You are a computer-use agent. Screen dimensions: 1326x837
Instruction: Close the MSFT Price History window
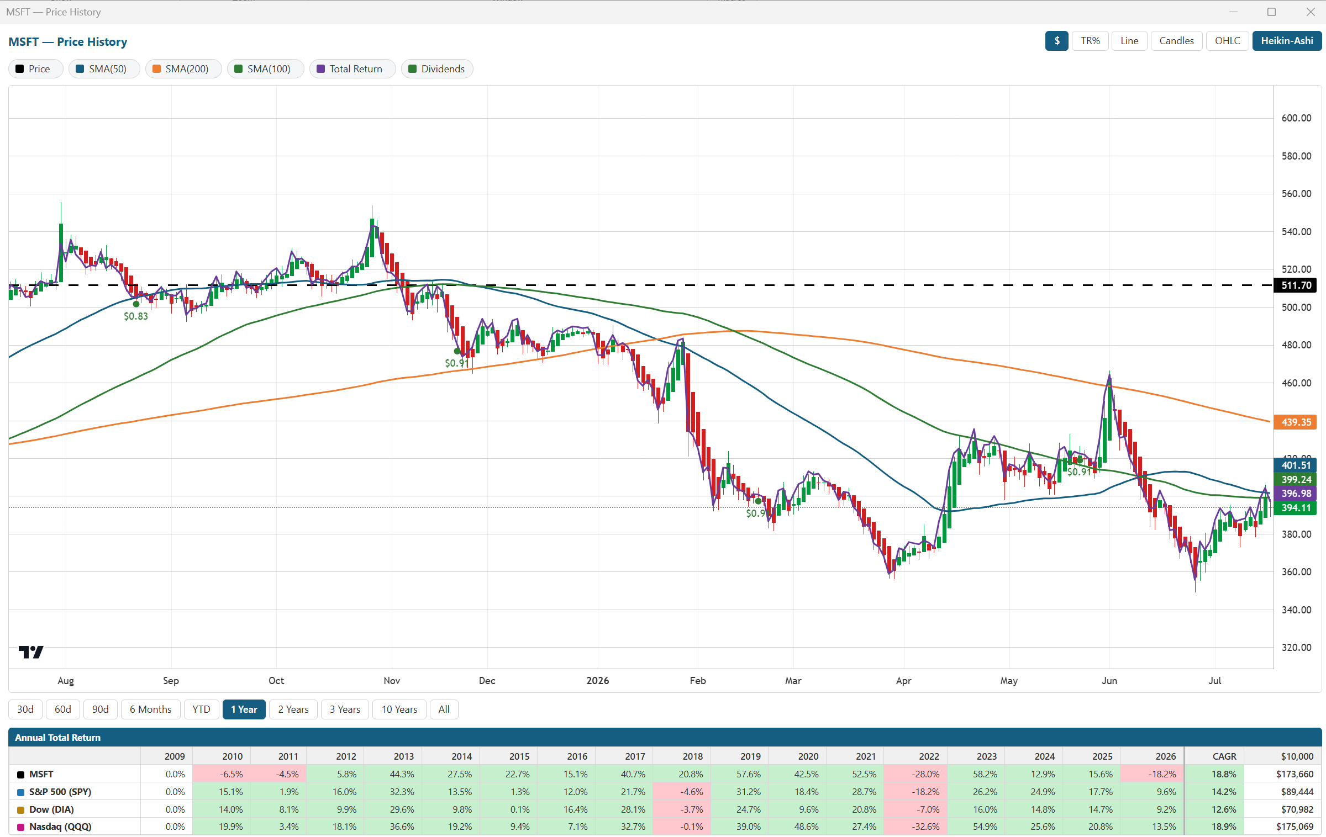[x=1310, y=12]
